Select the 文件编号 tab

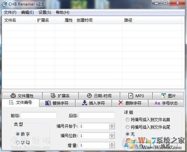coord(20,103)
